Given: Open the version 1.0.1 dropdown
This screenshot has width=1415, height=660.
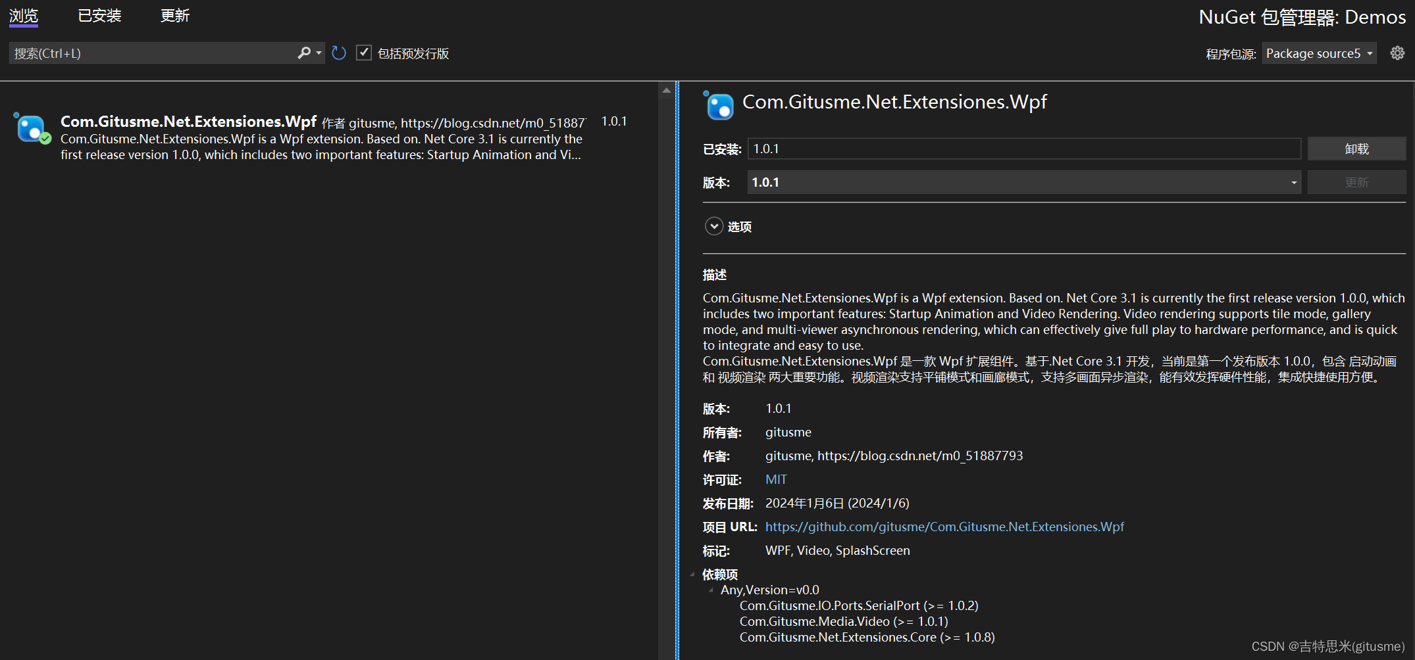Looking at the screenshot, I should tap(1024, 182).
